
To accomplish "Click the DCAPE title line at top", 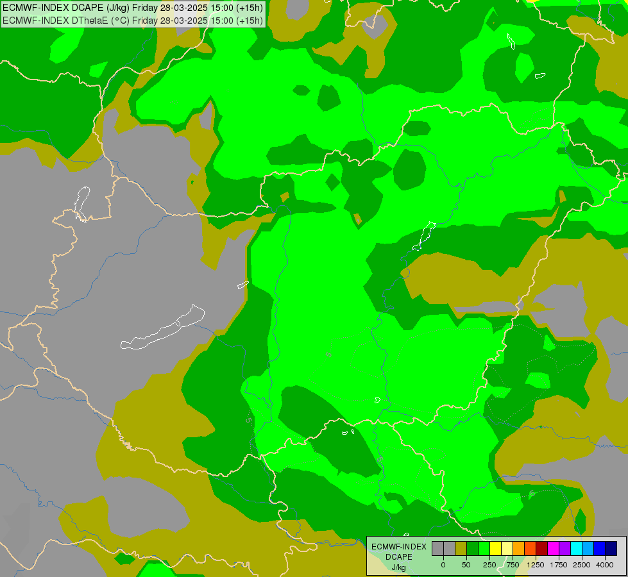I will [133, 8].
